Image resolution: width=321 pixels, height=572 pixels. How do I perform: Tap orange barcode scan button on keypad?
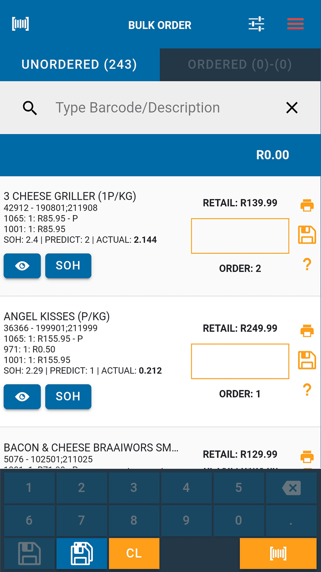(278, 553)
